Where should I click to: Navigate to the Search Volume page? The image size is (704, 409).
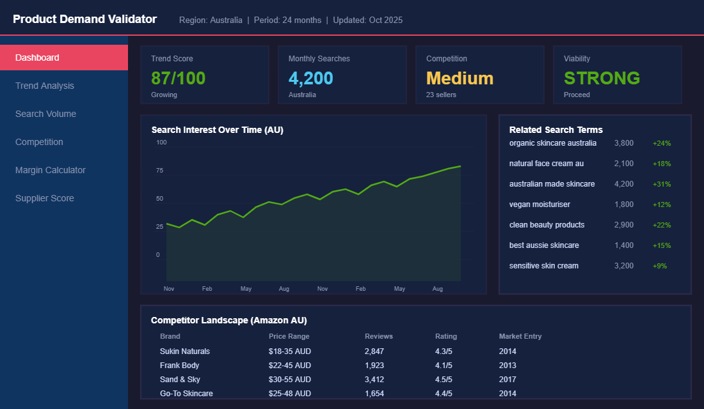[45, 114]
